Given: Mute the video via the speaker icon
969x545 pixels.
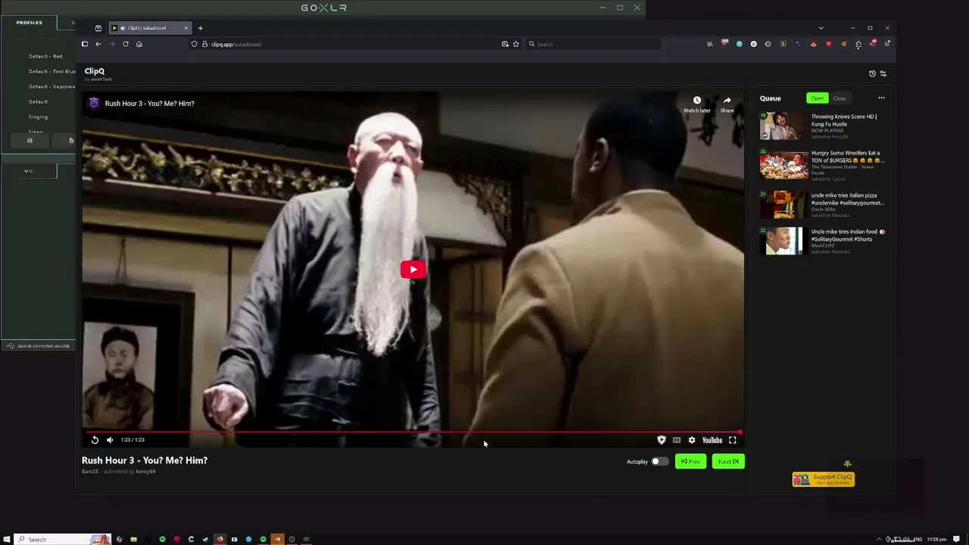Looking at the screenshot, I should [x=110, y=440].
